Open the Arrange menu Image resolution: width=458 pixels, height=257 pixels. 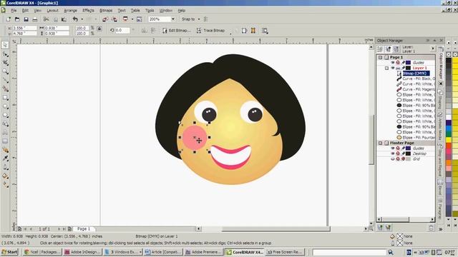click(x=70, y=11)
